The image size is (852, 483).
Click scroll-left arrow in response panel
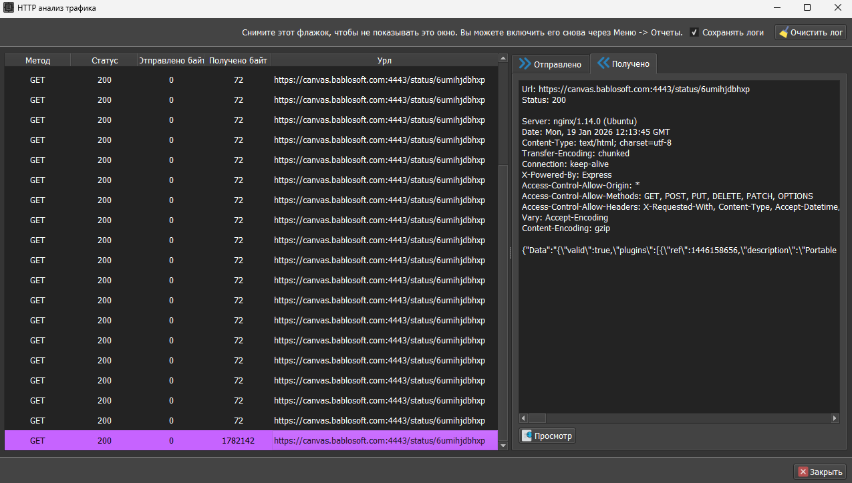coord(525,418)
